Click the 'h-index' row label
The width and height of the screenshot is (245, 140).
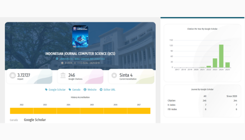tap(171, 105)
